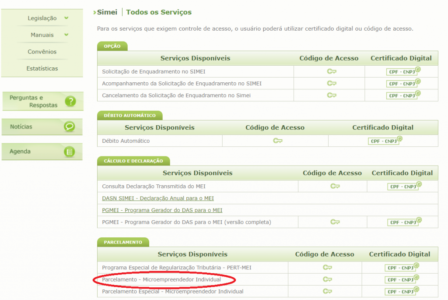The image size is (448, 300).
Task: Click the speech bubble icon next to Notícias
Action: coord(70,127)
